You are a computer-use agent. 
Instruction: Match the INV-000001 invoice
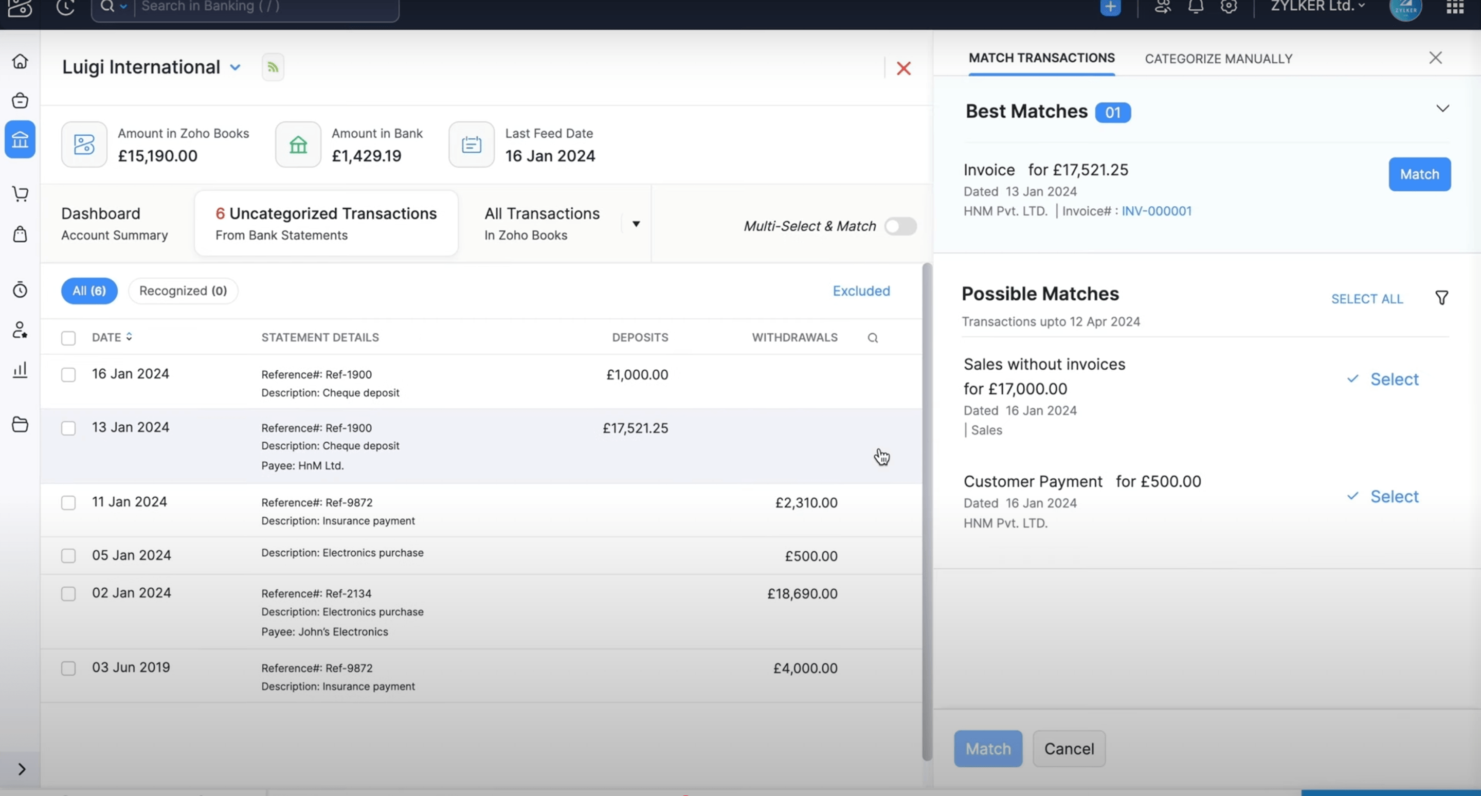click(x=1419, y=174)
